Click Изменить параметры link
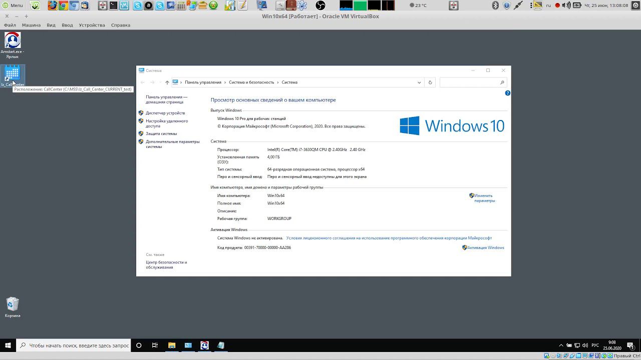Image resolution: width=641 pixels, height=360 pixels. pos(484,198)
